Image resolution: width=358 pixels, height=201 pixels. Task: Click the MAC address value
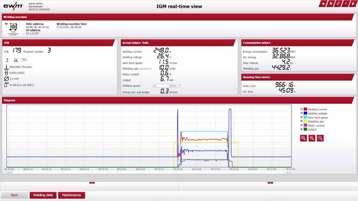pos(37,27)
